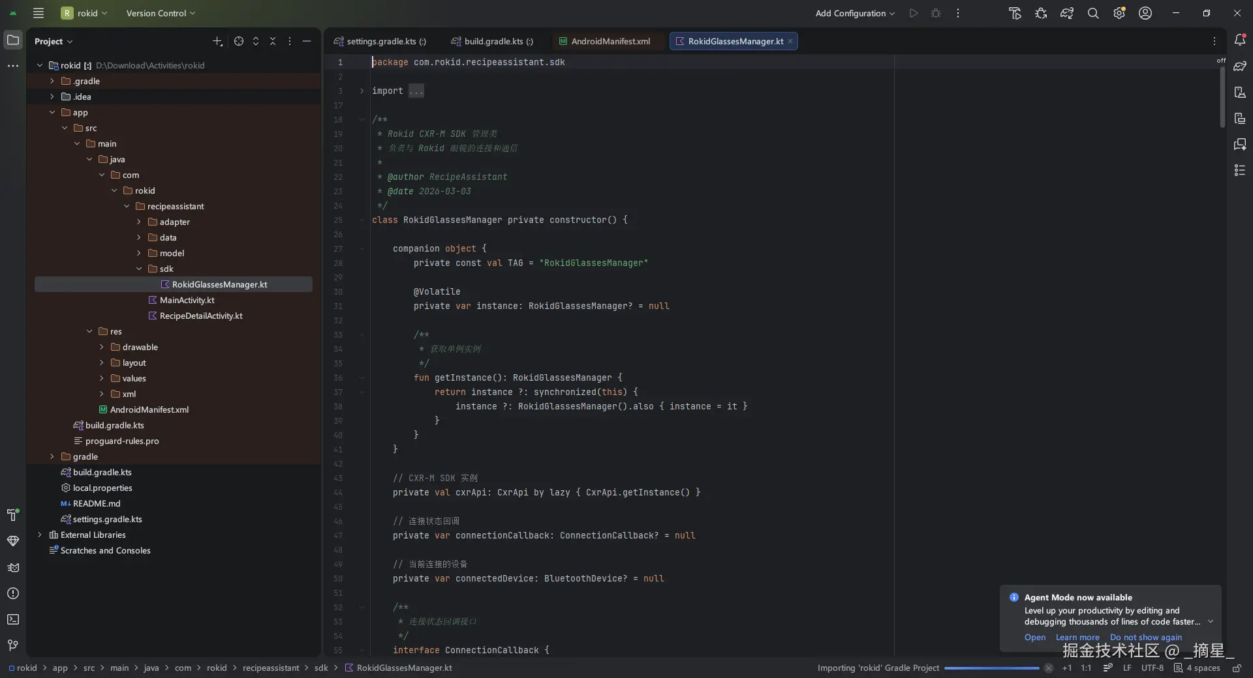Toggle read-only lock icon in status bar
The image size is (1253, 678).
1236,668
